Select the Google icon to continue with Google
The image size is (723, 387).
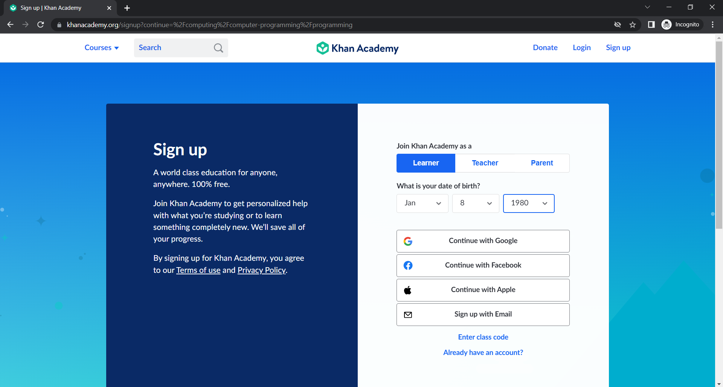tap(408, 241)
